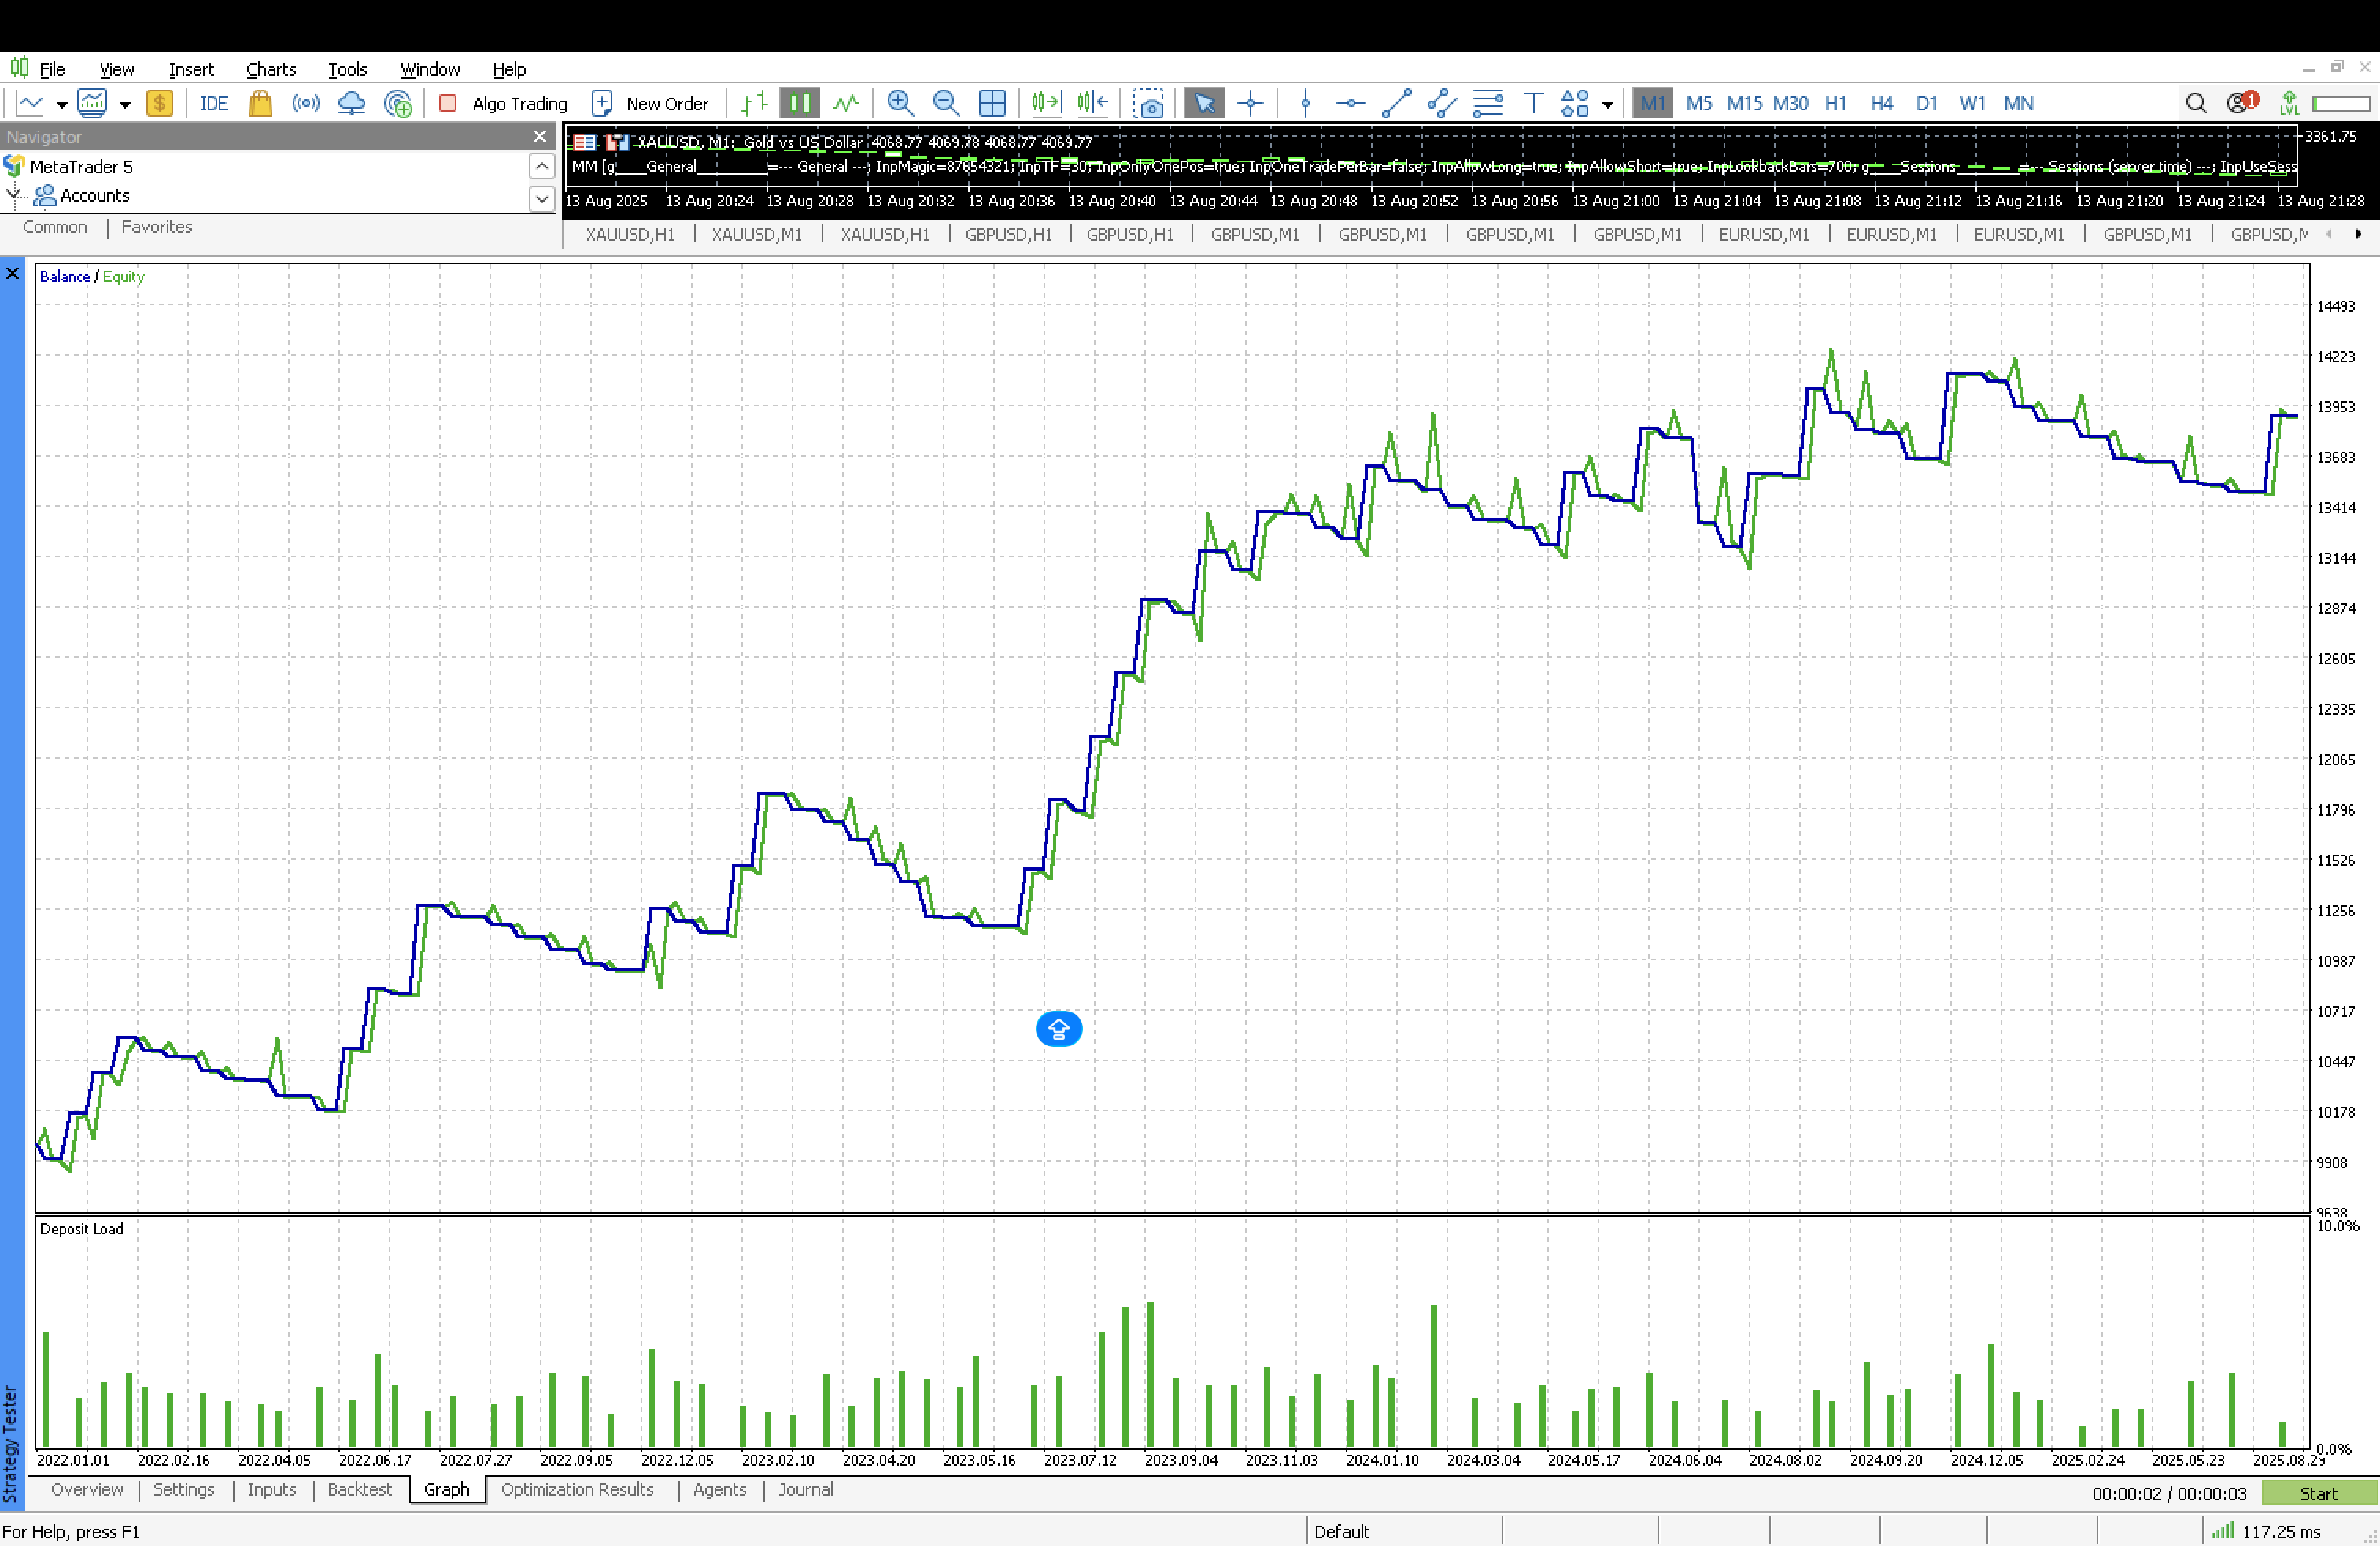Switch timeframe to H4
2380x1546 pixels.
tap(1881, 103)
